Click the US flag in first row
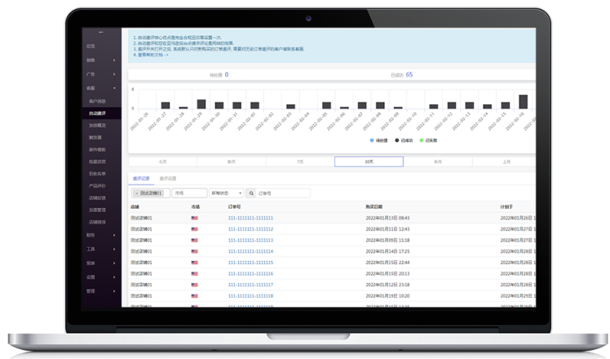 [x=195, y=219]
